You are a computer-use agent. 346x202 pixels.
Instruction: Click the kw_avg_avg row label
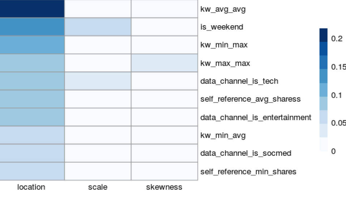coord(223,9)
